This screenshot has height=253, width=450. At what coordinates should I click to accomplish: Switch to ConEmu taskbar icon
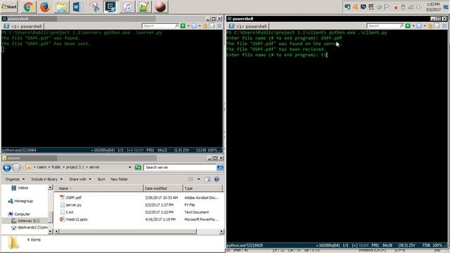coord(110,6)
